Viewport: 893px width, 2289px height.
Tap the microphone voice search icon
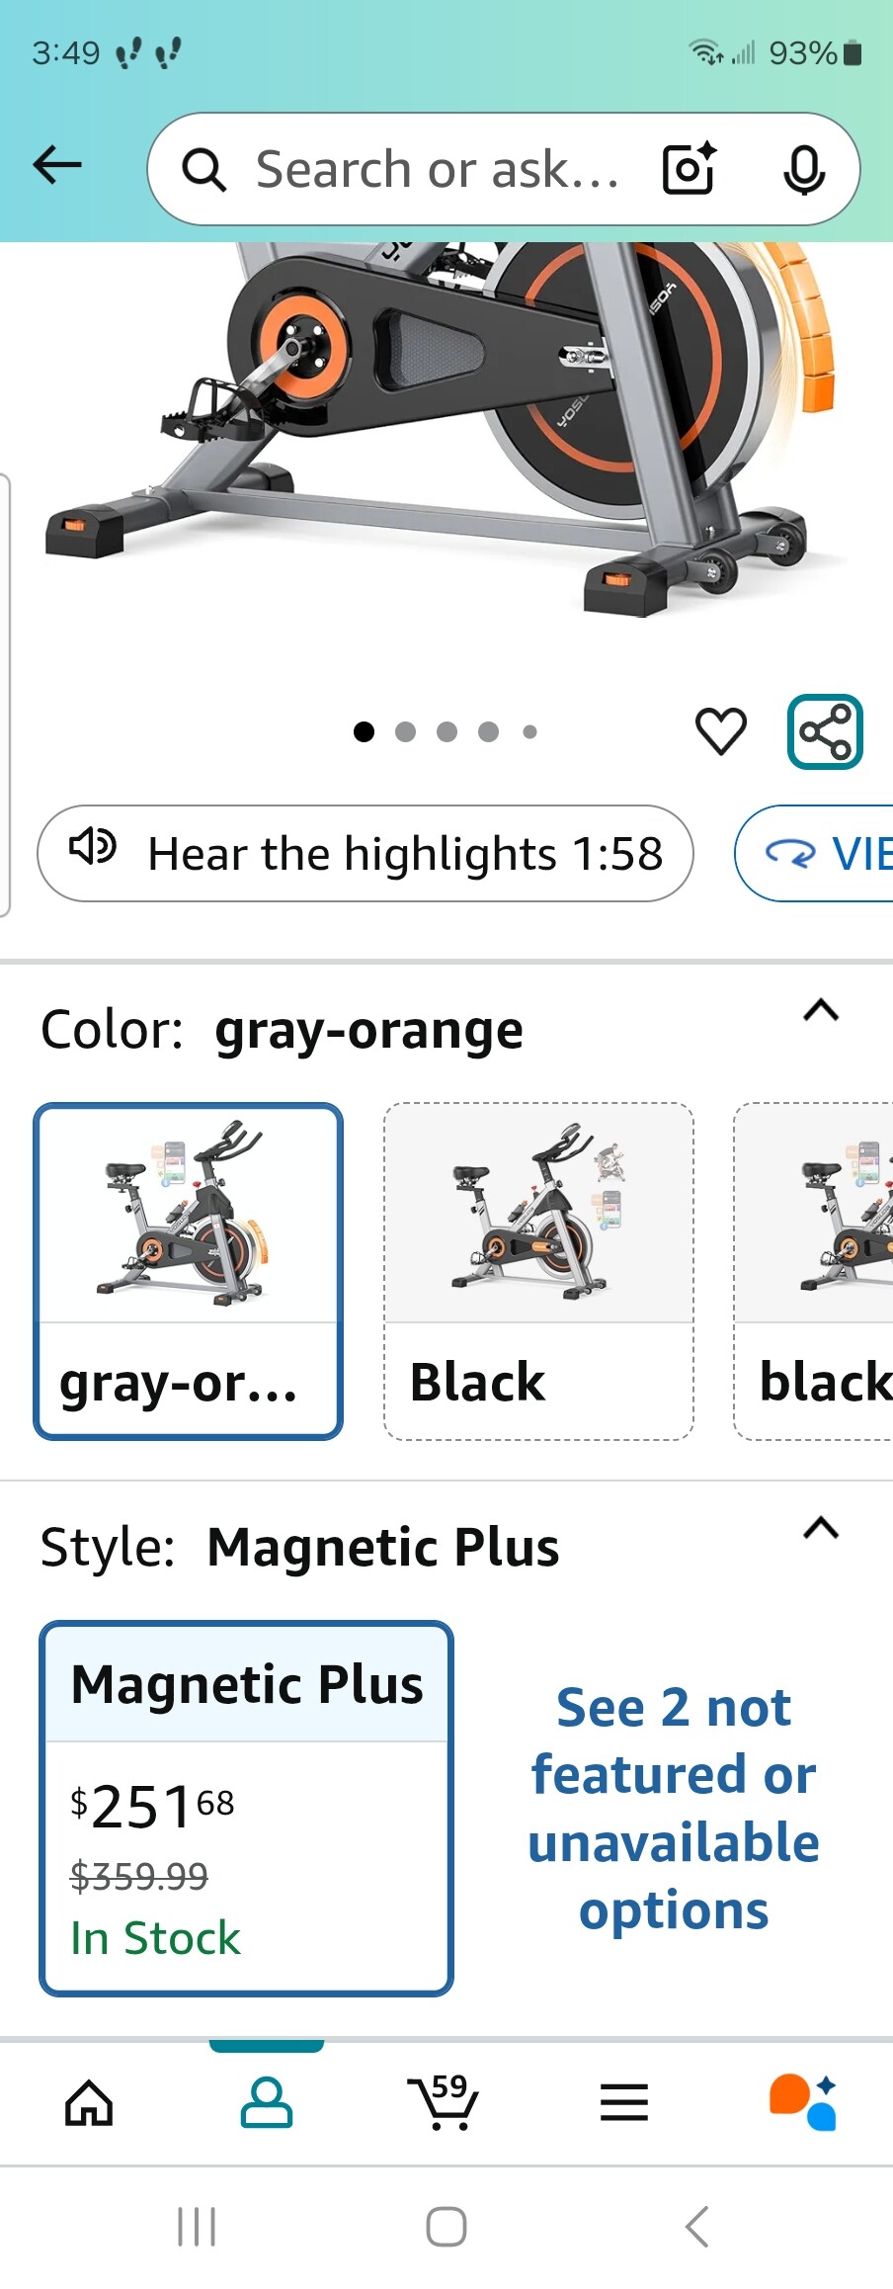tap(804, 169)
